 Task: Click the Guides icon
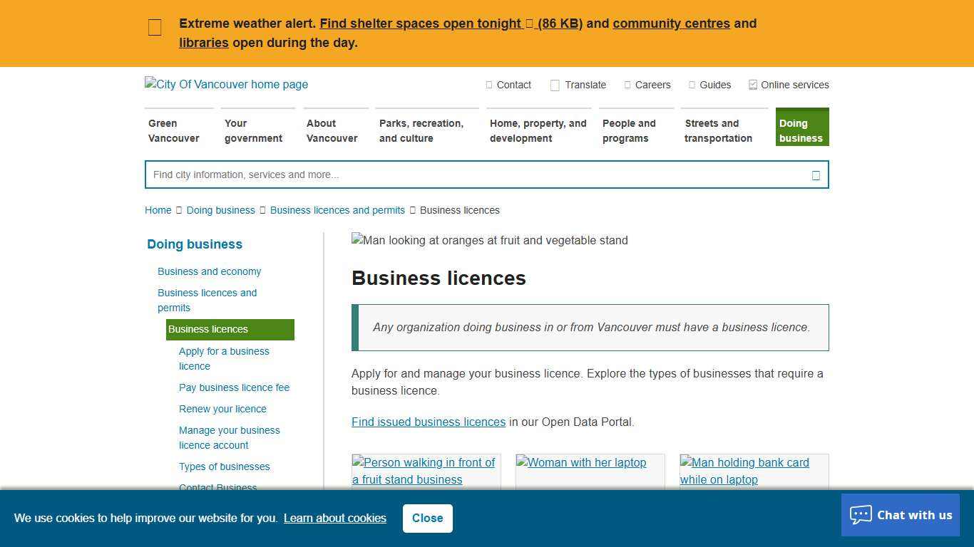(691, 85)
